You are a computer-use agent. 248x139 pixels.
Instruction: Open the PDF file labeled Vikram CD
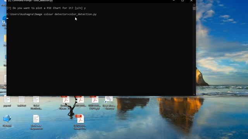pyautogui.click(x=80, y=122)
